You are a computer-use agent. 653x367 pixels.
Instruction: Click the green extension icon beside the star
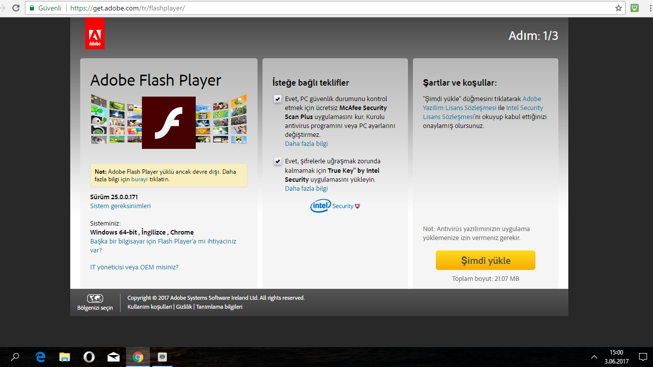pos(635,8)
